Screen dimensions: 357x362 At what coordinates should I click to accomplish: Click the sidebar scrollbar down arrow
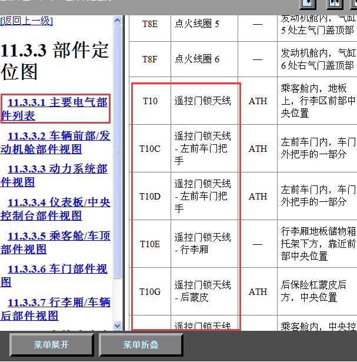click(118, 326)
